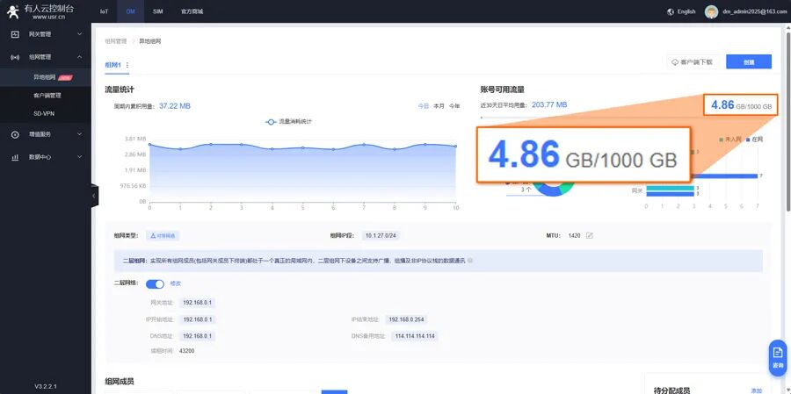The image size is (791, 394).
Task: Expand the 网关管理 sidebar menu
Action: (x=80, y=34)
